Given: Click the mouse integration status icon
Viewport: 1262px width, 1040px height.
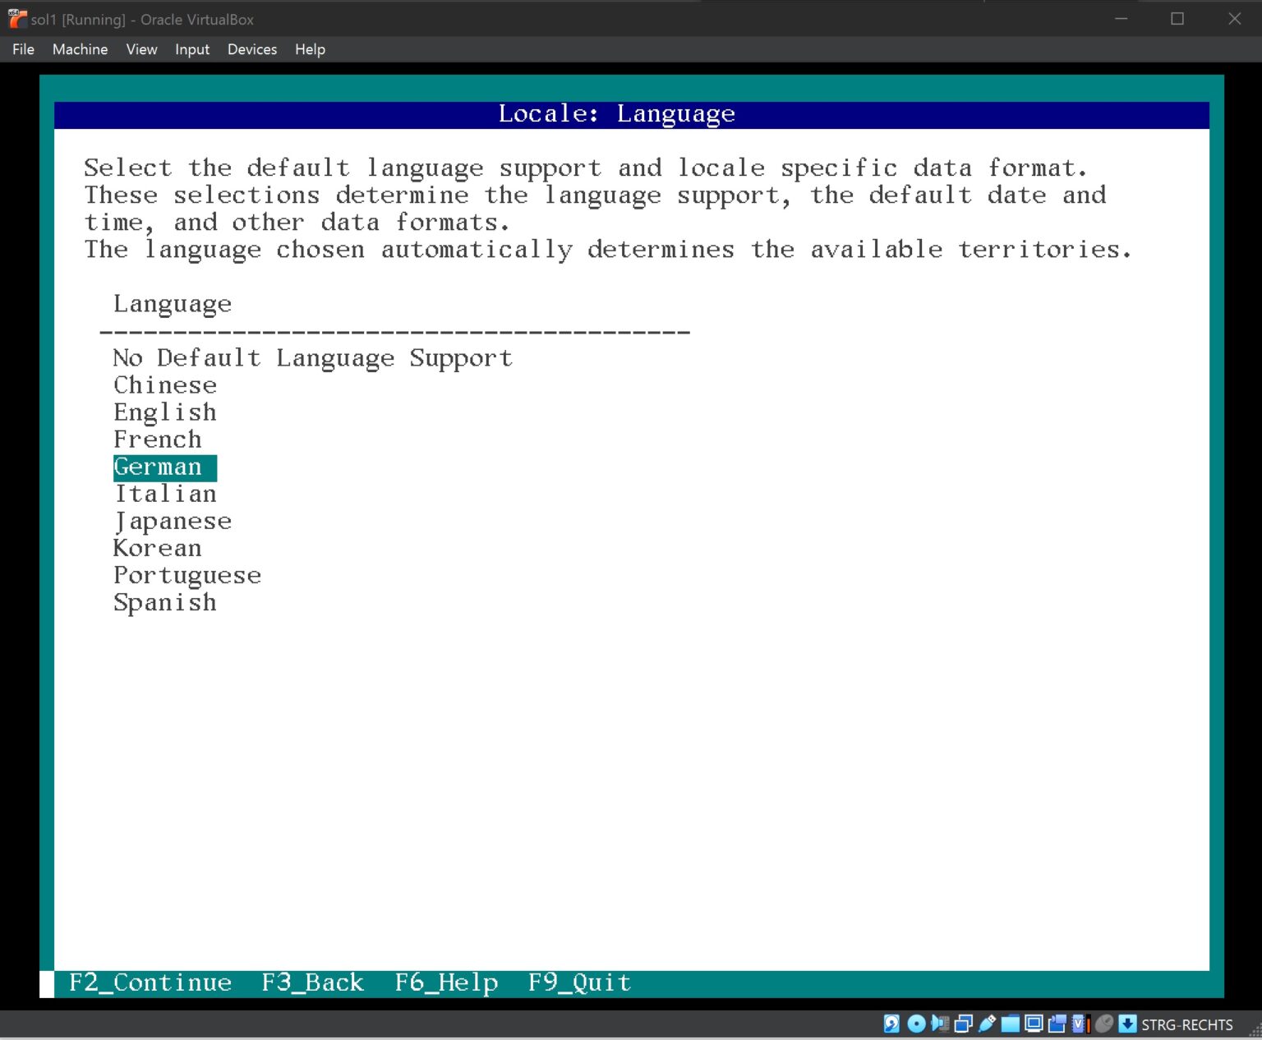Looking at the screenshot, I should (x=1103, y=1024).
